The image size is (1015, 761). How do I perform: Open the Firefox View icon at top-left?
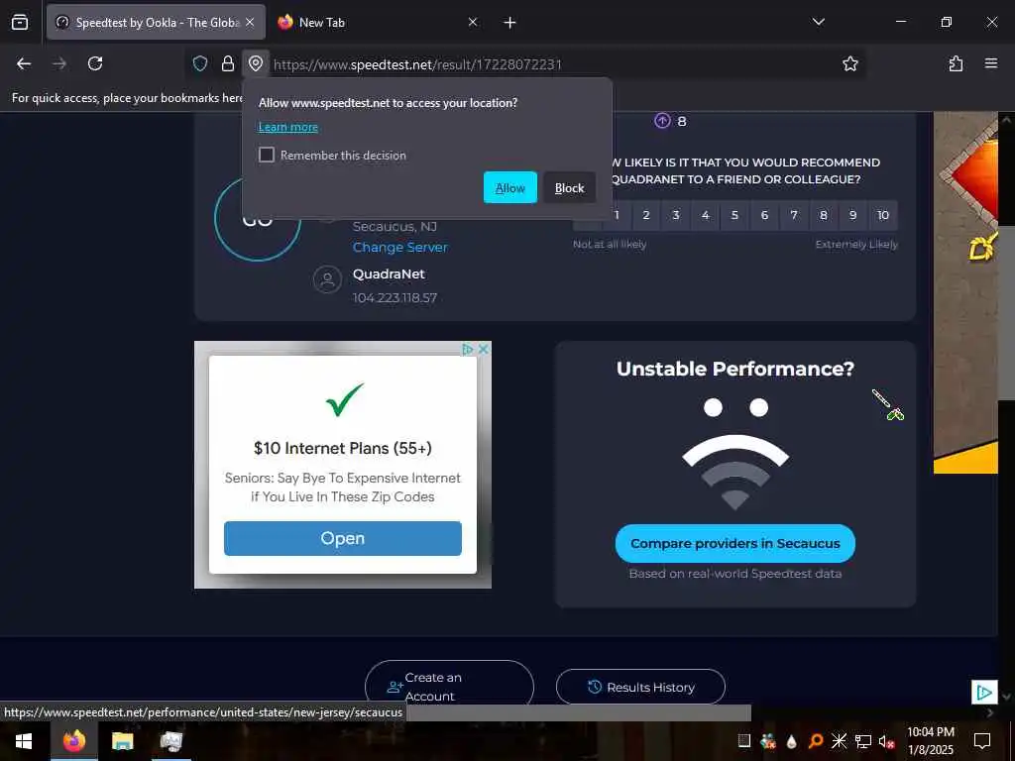20,22
